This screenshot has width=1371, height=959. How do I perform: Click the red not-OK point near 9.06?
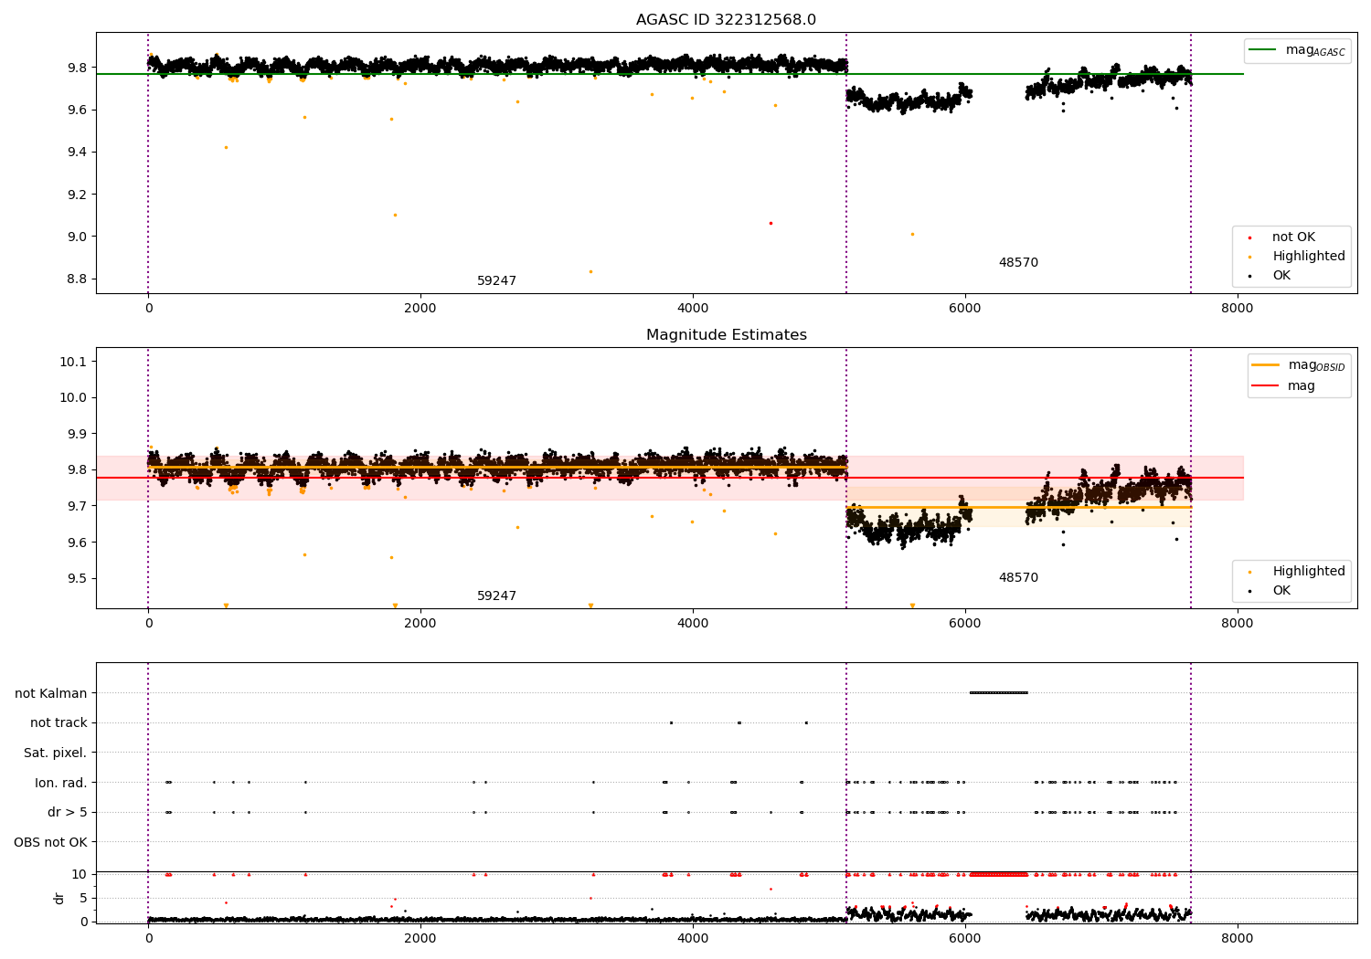tap(771, 223)
